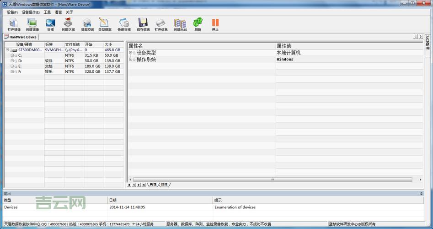The image size is (433, 229).
Task: Click the 保存信息 floppy disk icon
Action: (143, 23)
